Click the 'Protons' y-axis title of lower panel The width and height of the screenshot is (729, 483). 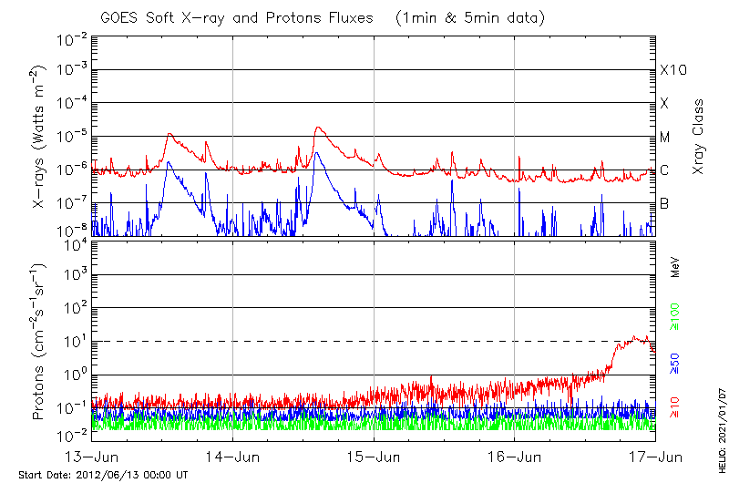[x=39, y=342]
